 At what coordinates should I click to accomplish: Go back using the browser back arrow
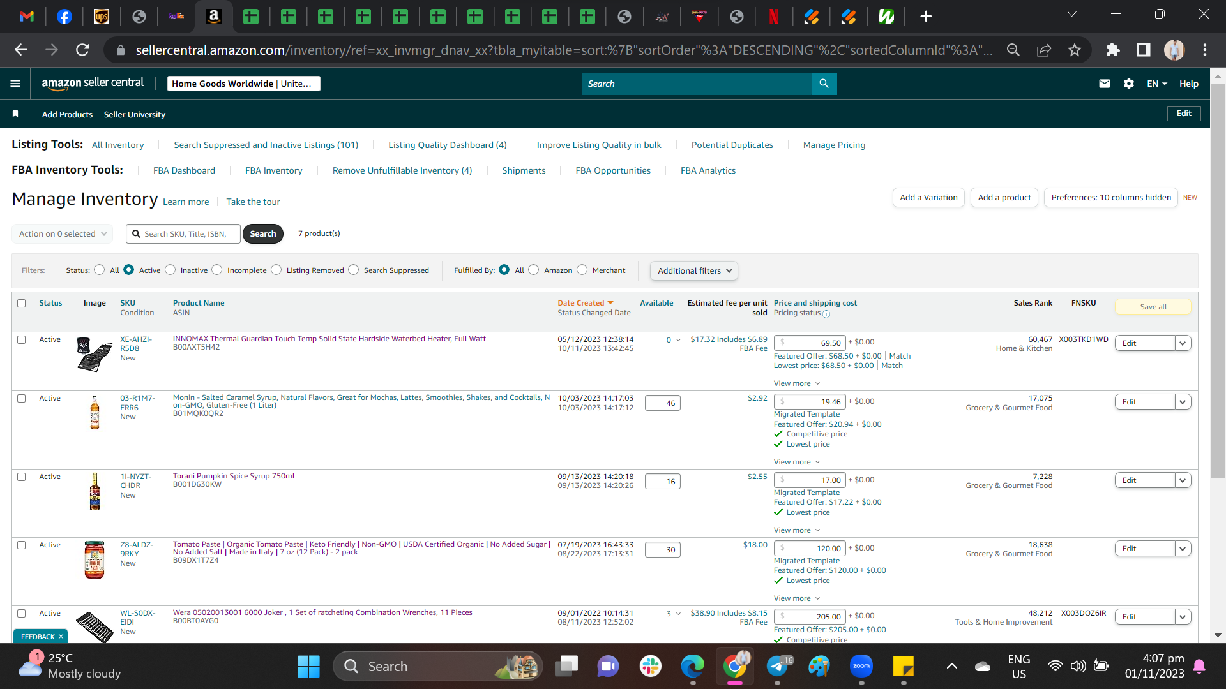point(21,50)
